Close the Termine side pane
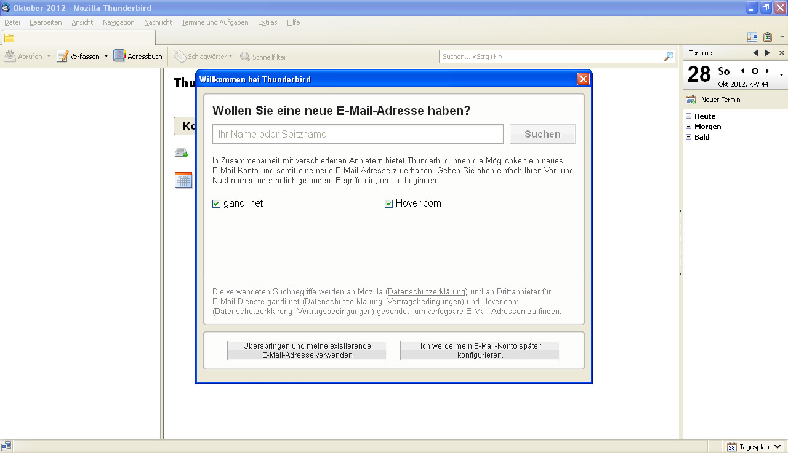 click(x=782, y=53)
